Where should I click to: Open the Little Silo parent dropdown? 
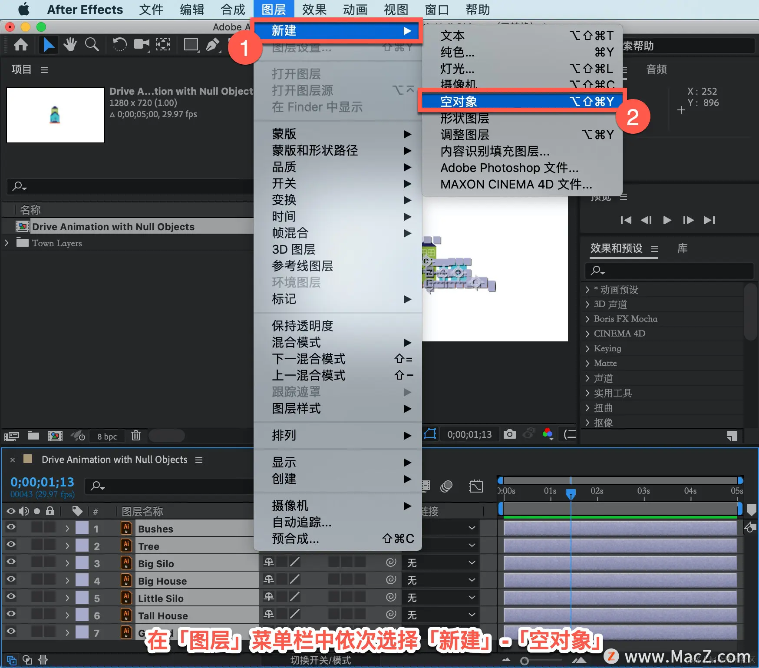pos(441,598)
